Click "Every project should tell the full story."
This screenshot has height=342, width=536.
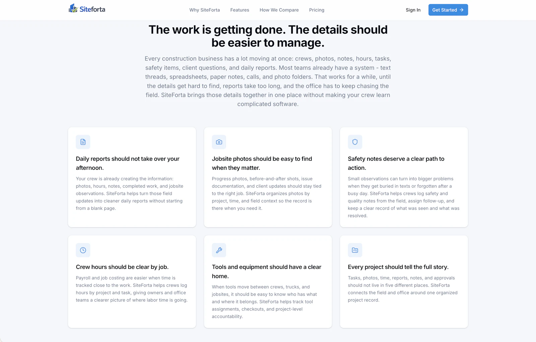point(398,267)
